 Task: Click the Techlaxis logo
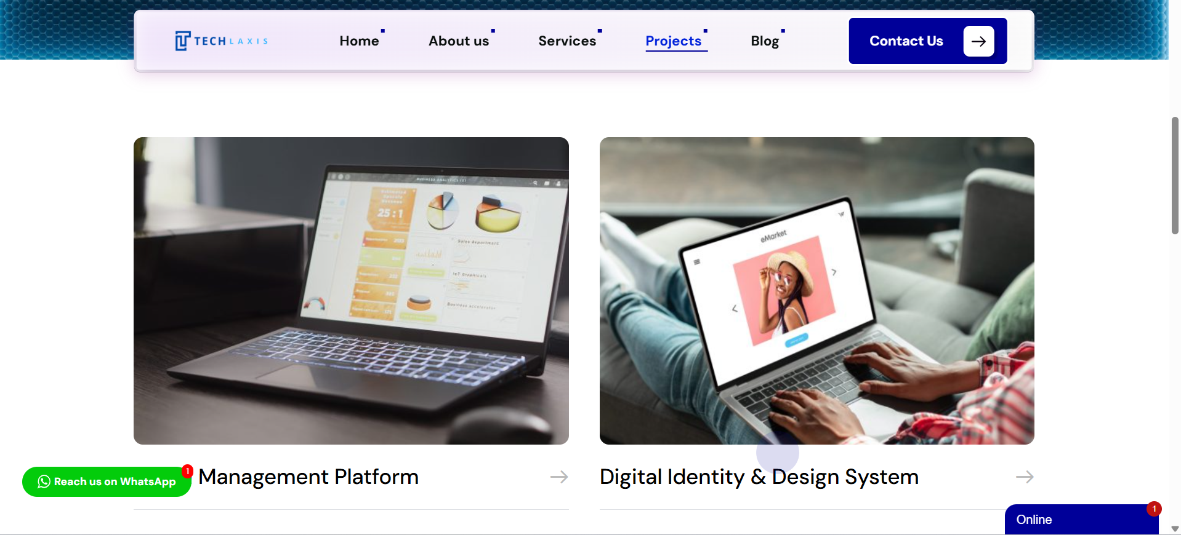click(x=222, y=41)
